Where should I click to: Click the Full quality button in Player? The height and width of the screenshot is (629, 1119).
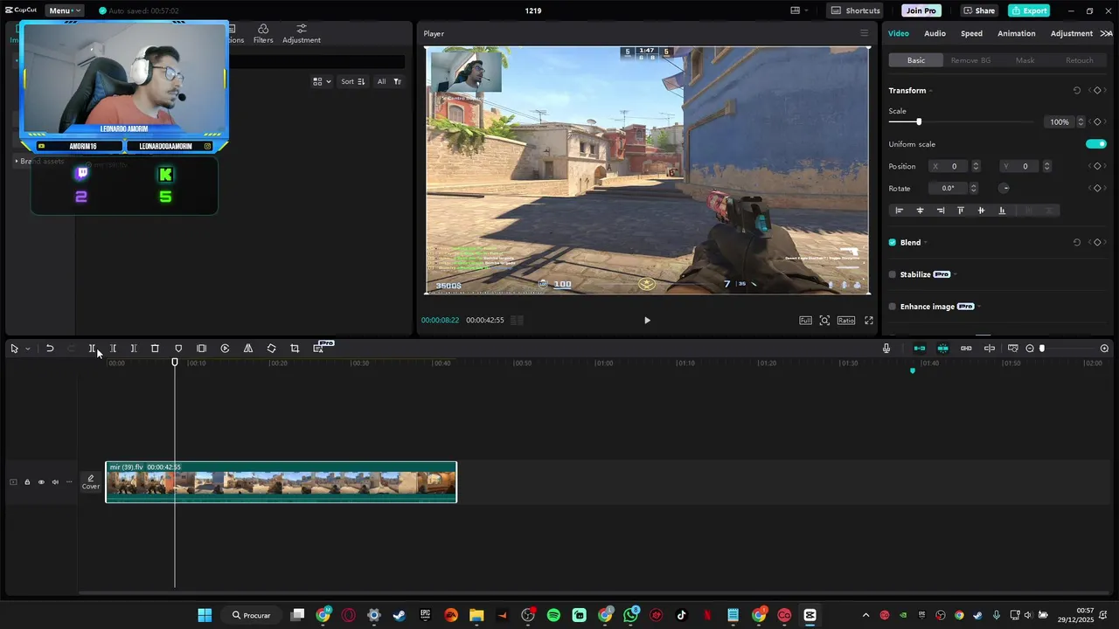pos(805,321)
